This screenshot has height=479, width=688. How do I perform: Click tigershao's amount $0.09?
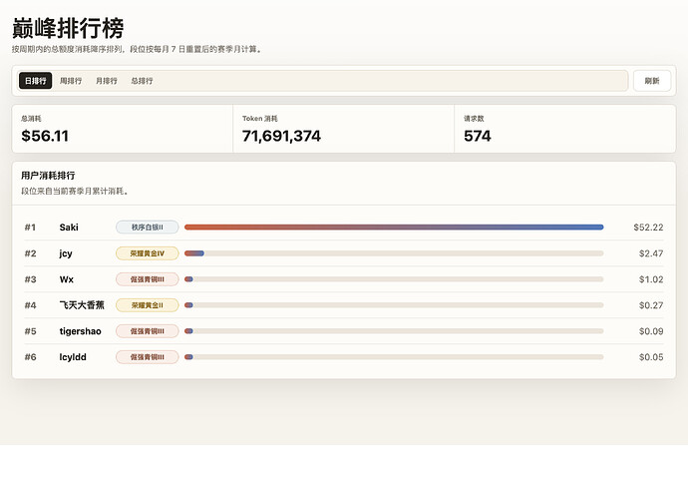pos(651,331)
